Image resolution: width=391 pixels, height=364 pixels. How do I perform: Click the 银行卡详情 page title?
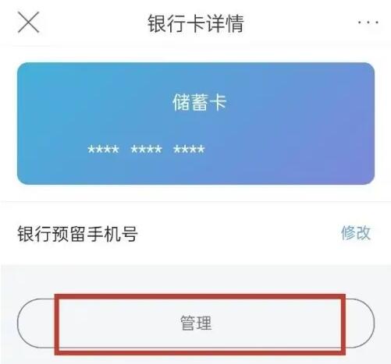(x=196, y=23)
